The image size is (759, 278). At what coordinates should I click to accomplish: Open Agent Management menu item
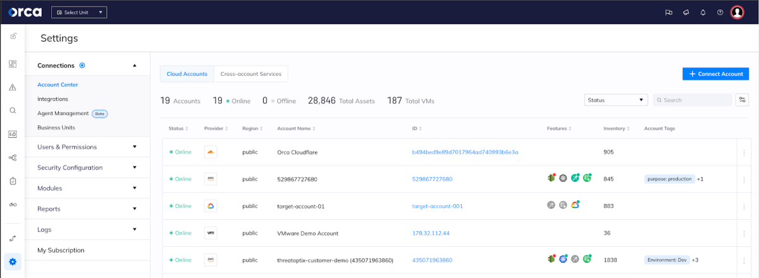(x=63, y=113)
